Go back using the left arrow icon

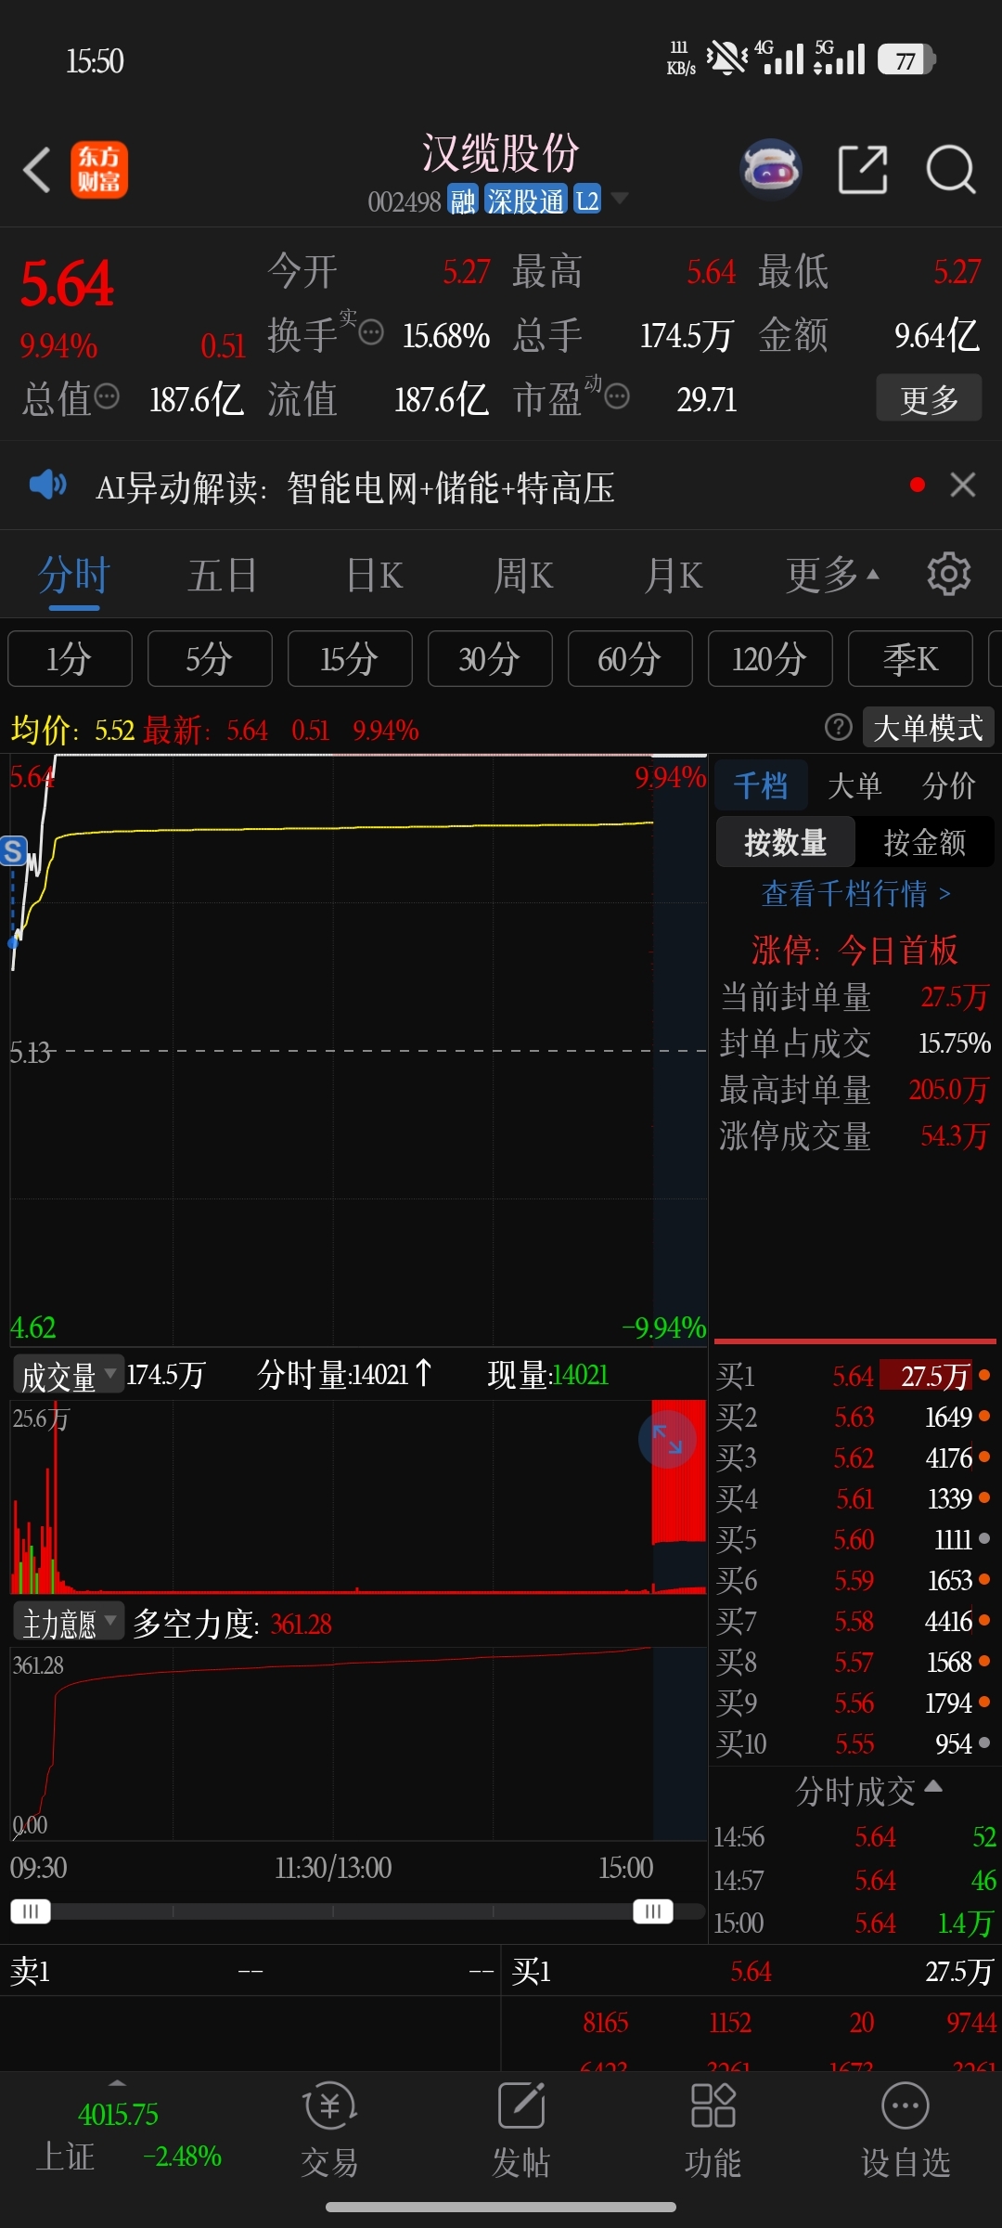tap(37, 170)
